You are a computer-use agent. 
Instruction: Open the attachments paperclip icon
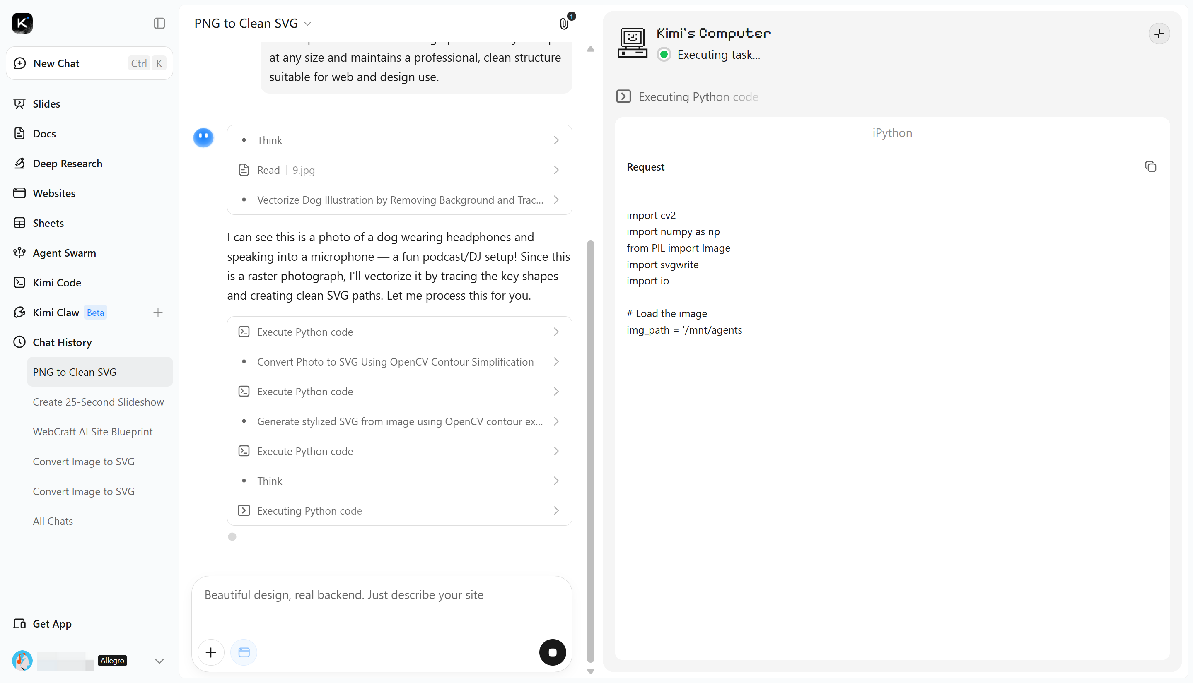point(565,24)
